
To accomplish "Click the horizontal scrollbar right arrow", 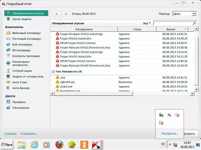I will (192, 93).
